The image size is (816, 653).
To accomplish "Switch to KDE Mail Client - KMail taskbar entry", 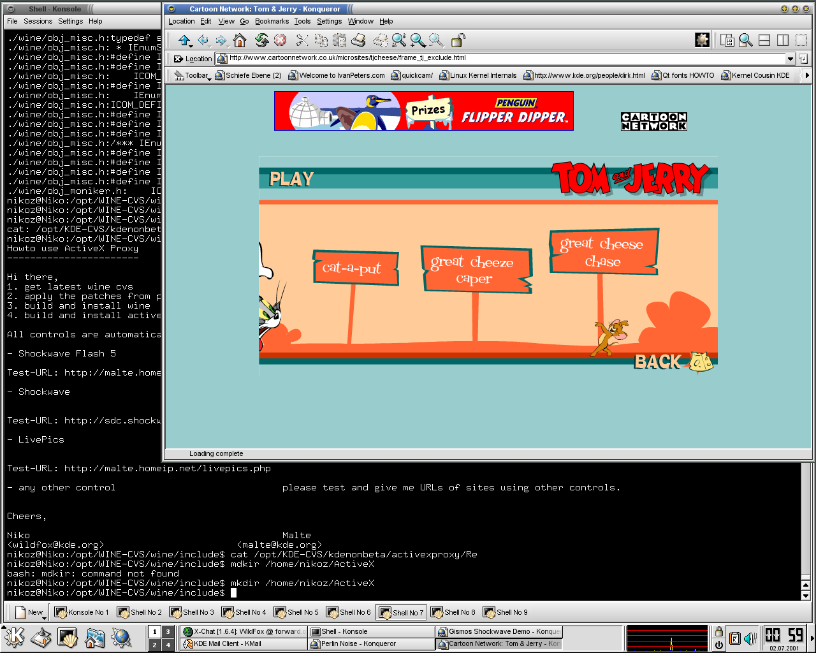I will 243,643.
